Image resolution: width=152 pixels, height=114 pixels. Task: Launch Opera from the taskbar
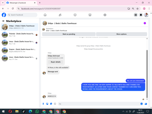click(10, 112)
